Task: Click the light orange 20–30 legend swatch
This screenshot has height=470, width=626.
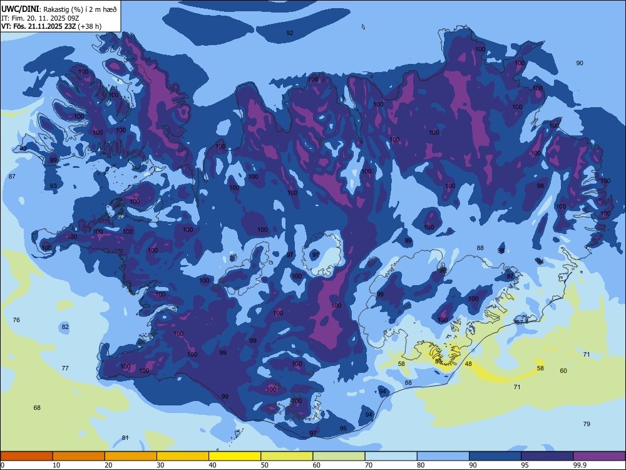Action: tap(131, 456)
